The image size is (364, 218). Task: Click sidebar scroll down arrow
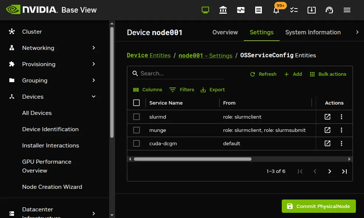pos(112,215)
